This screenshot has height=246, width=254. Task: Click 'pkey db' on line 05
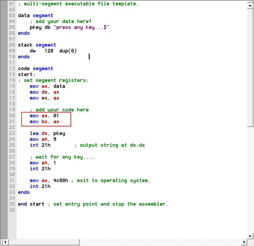point(40,27)
